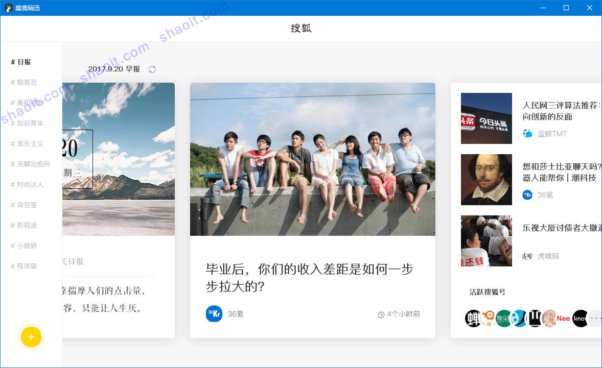Maximize the 麋鹿精选 window
The image size is (602, 368).
(566, 8)
